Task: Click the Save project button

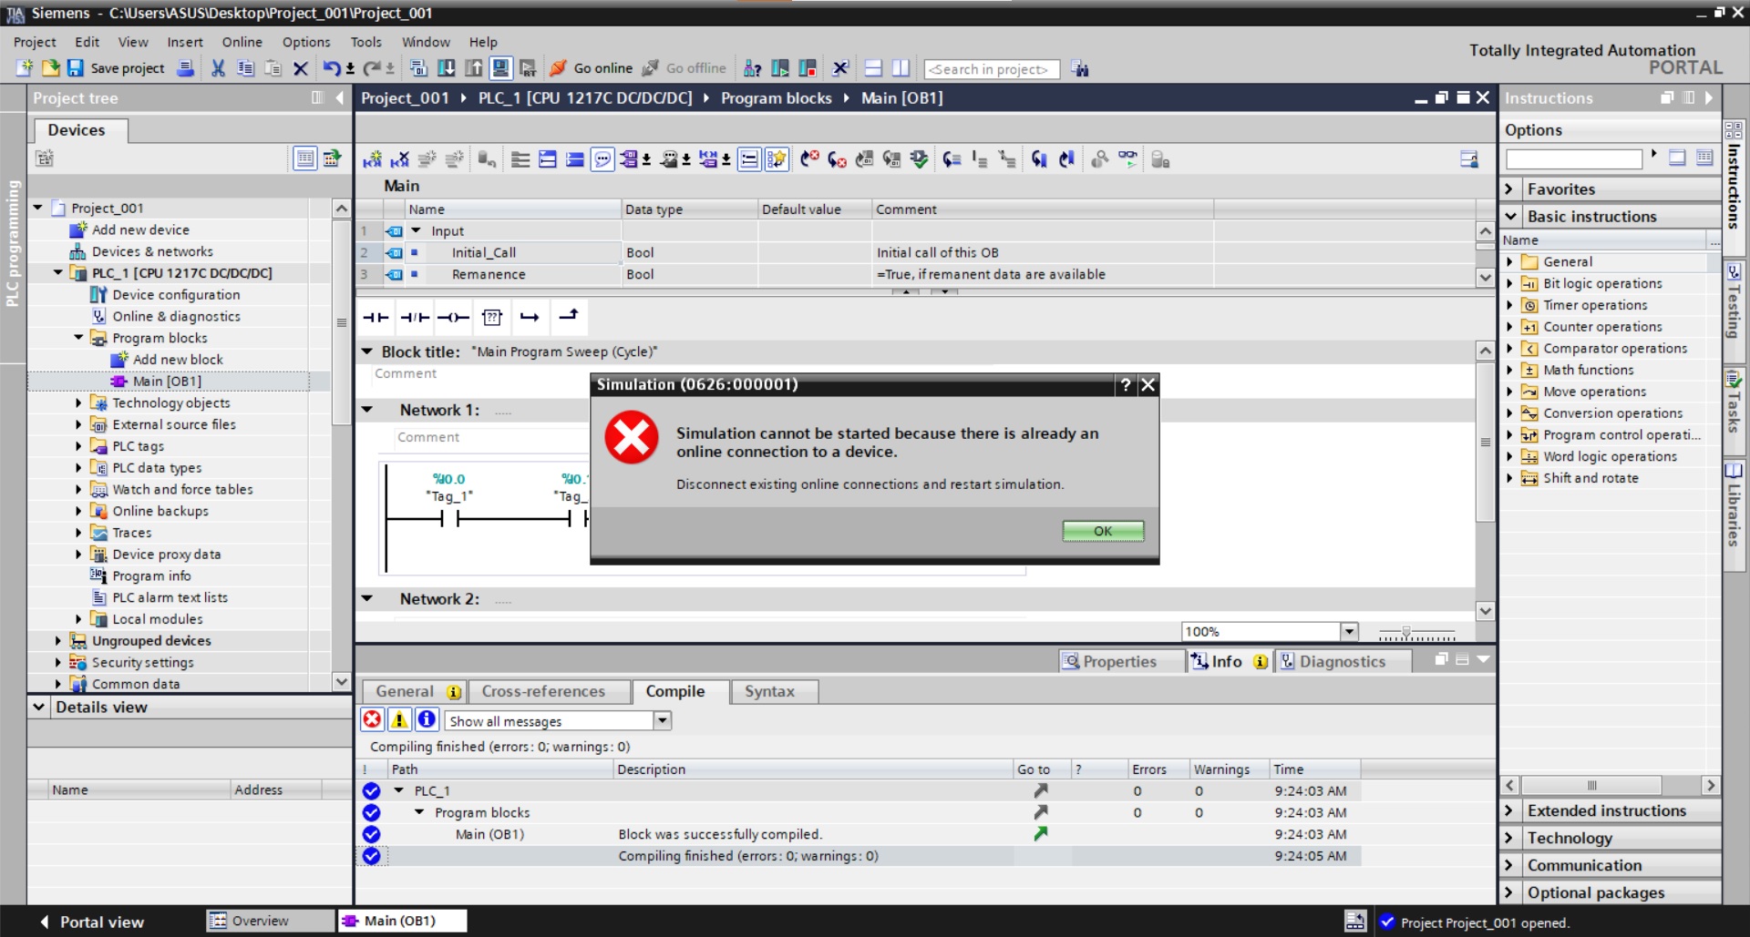Action: point(116,68)
